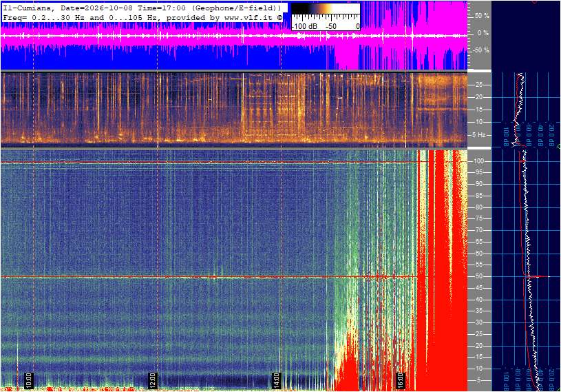Select the 12:00 time marker label
The image size is (561, 392).
(152, 380)
